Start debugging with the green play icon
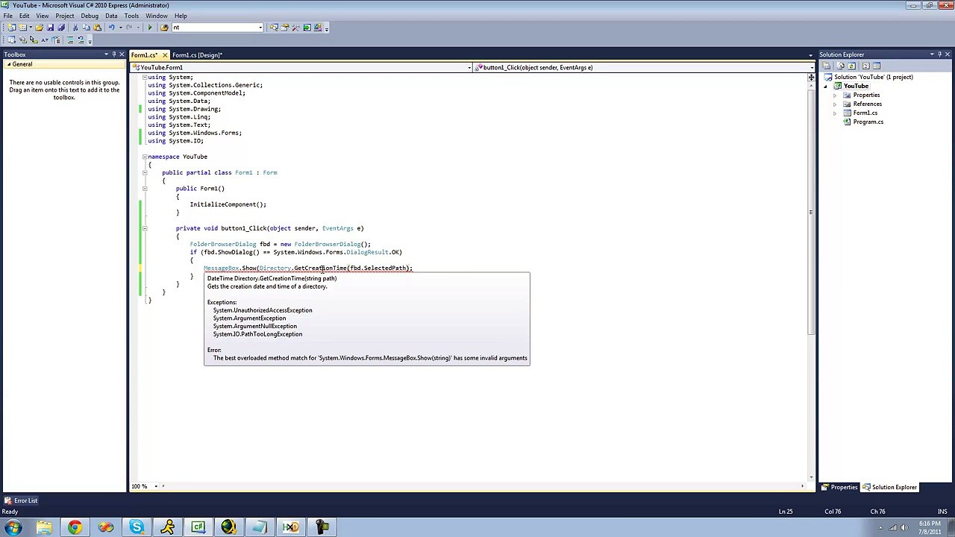 150,28
